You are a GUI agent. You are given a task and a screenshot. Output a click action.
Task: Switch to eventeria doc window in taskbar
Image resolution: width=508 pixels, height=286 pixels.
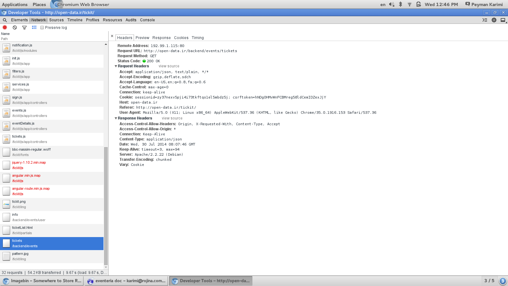tap(127, 281)
